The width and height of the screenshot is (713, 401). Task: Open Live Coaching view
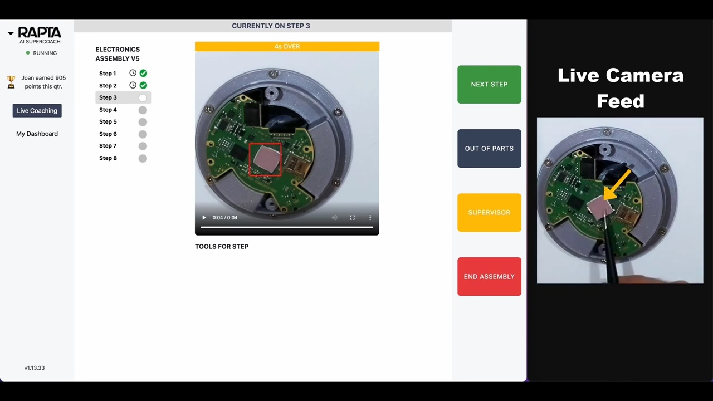[x=37, y=111]
